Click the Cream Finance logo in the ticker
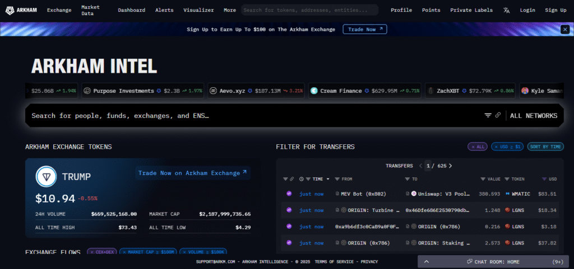 314,91
